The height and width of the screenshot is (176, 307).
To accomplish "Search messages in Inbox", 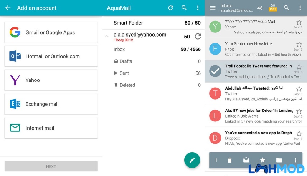I will pos(286,8).
